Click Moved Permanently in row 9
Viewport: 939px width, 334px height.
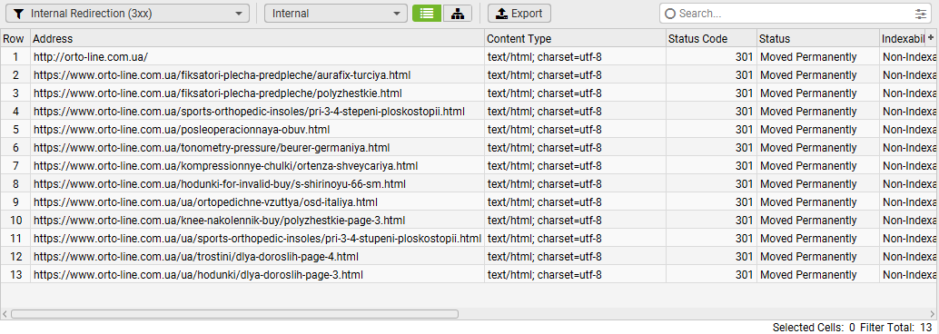coord(818,201)
